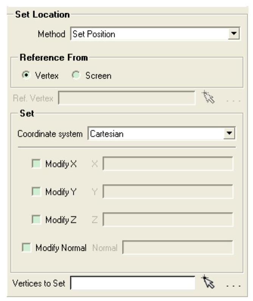Enable the Modify Z checkbox
Image resolution: width=253 pixels, height=301 pixels.
[x=36, y=220]
